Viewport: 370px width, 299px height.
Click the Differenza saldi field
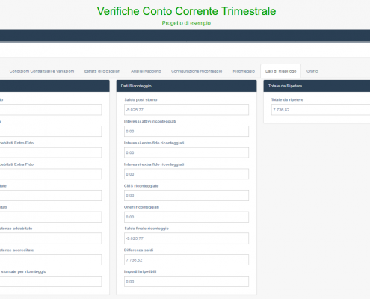186,260
